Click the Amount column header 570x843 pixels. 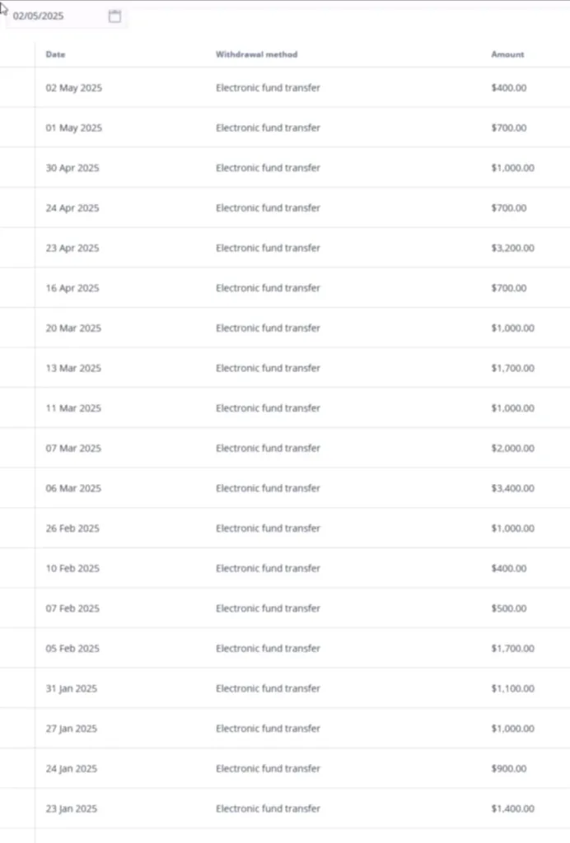click(x=507, y=54)
